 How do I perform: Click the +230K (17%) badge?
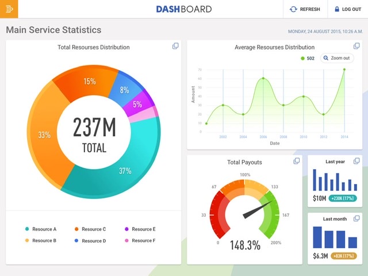(x=343, y=198)
